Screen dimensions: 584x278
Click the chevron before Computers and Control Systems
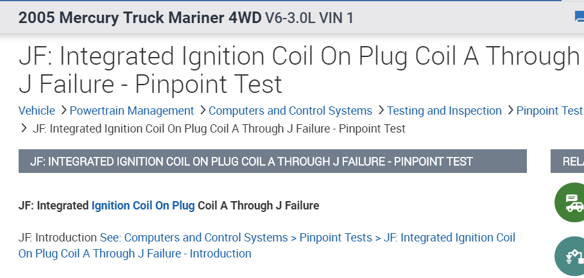click(x=202, y=111)
